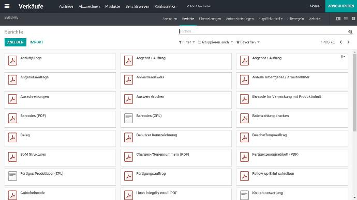Image resolution: width=357 pixels, height=200 pixels.
Task: Expand the Favoriten dropdown
Action: tap(248, 42)
